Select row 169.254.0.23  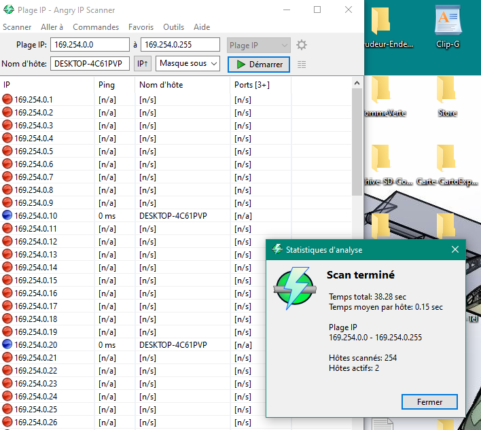pyautogui.click(x=133, y=383)
